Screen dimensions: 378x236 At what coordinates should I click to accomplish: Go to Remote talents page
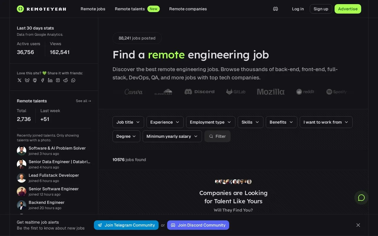coord(130,9)
